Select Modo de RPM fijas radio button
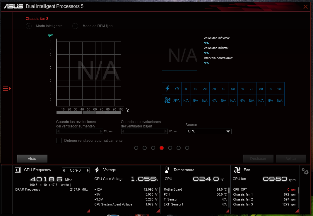 tap(75, 26)
